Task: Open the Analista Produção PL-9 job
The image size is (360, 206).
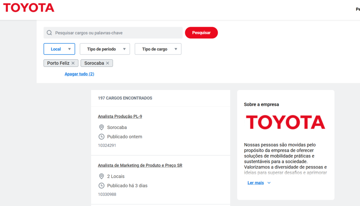Action: pos(120,116)
